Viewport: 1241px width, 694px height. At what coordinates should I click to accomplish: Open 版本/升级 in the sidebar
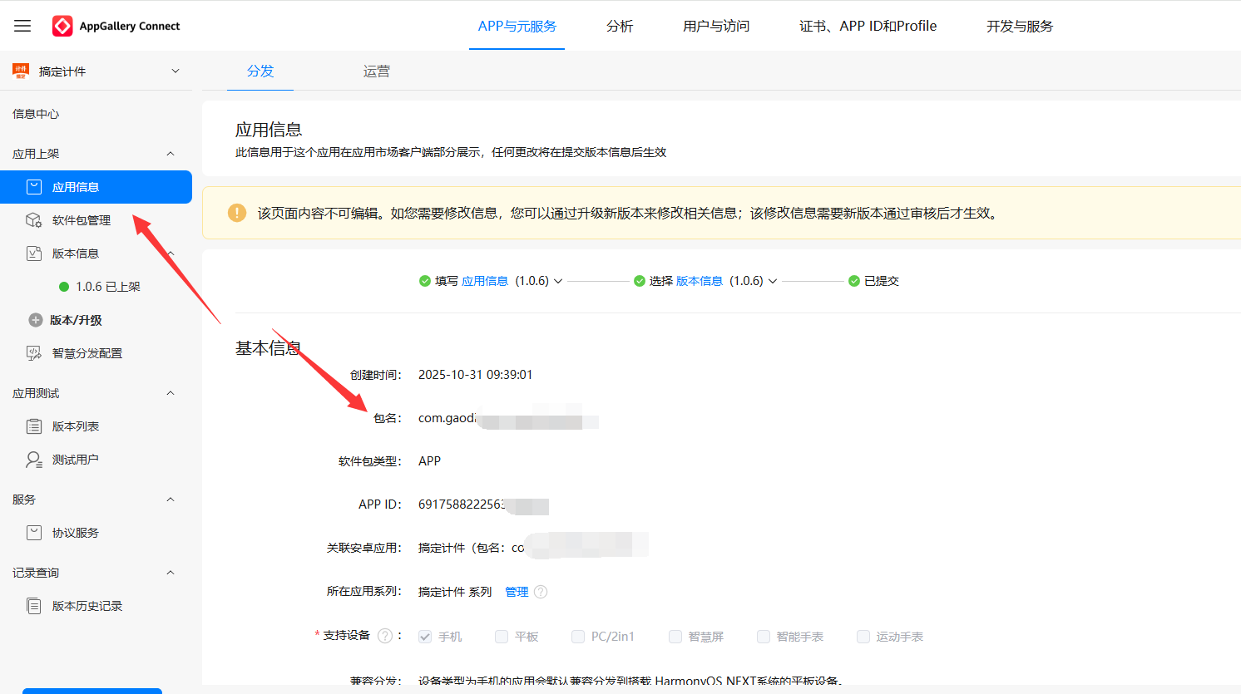[x=76, y=320]
